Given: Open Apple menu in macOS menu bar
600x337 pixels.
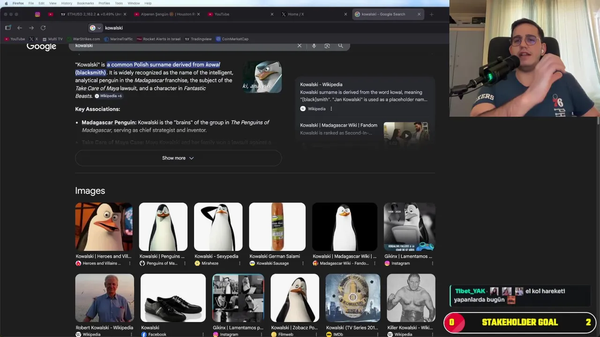Looking at the screenshot, I should [x=6, y=3].
